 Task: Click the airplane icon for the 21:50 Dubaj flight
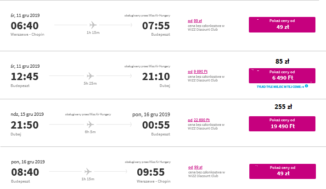coord(90,124)
